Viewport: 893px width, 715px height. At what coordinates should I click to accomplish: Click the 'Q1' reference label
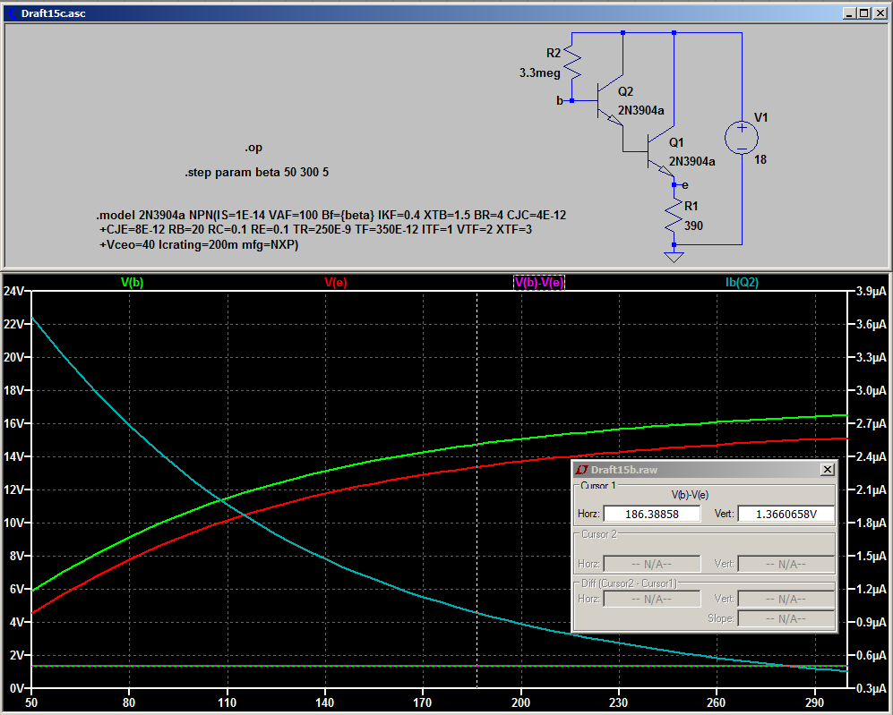click(x=676, y=142)
